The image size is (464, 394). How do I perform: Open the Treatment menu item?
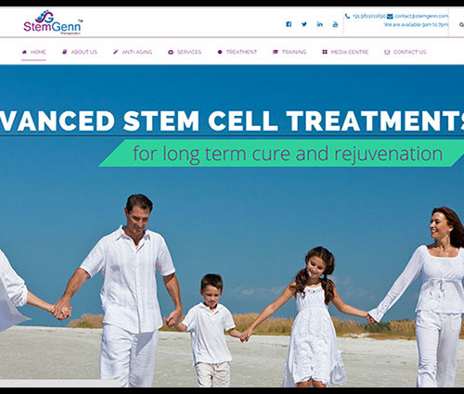pyautogui.click(x=238, y=52)
